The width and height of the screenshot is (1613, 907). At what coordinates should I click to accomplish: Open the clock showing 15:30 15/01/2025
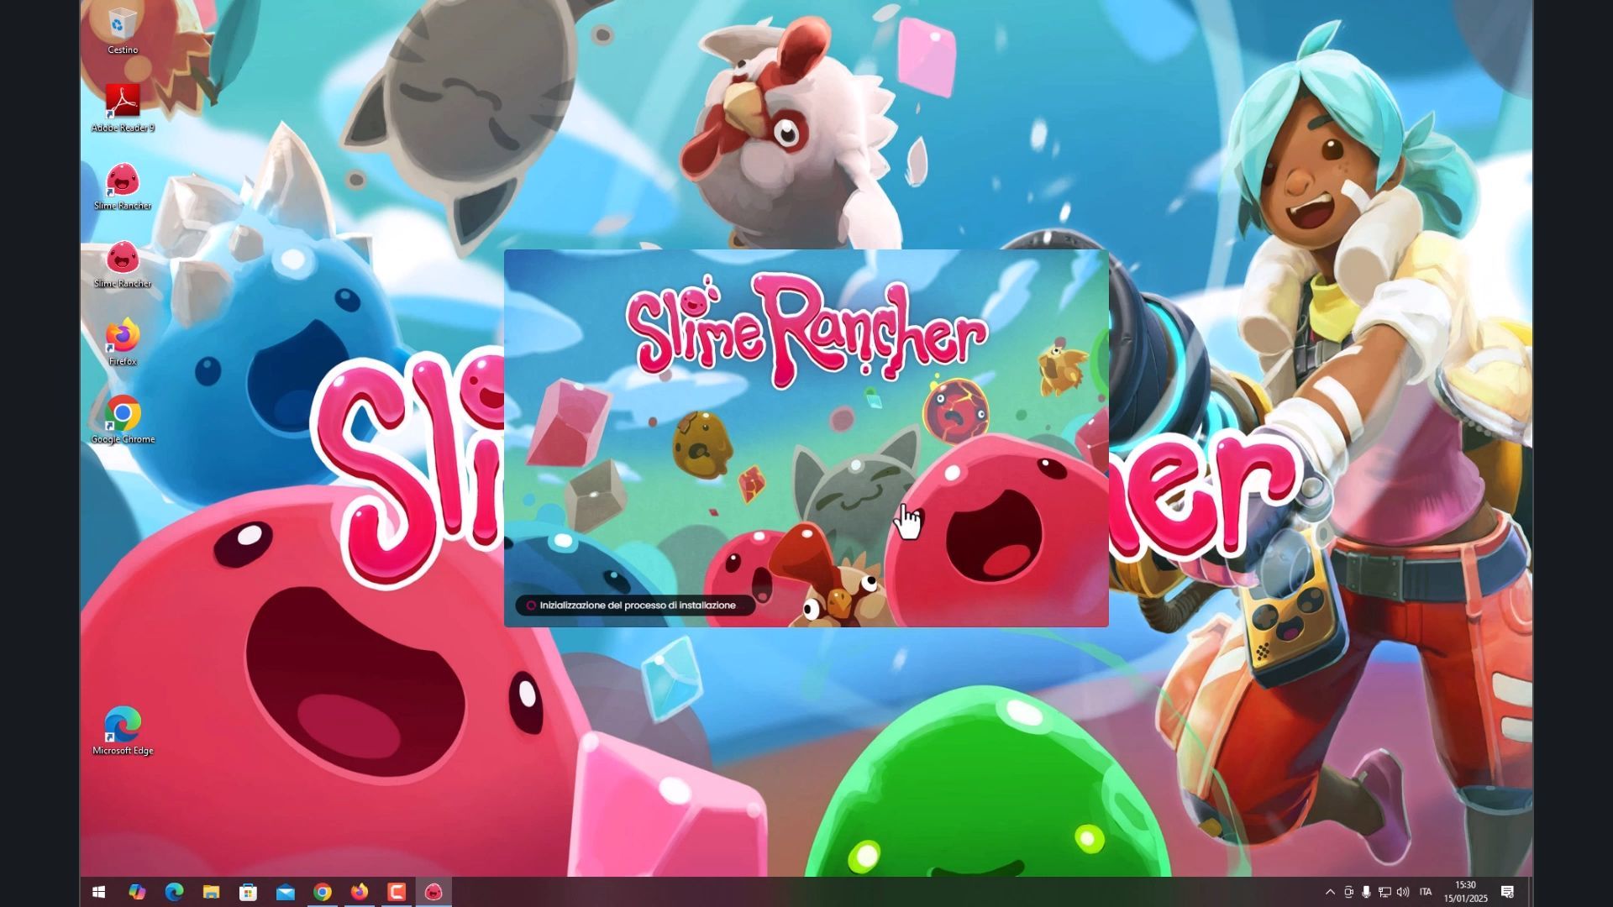[x=1466, y=892]
